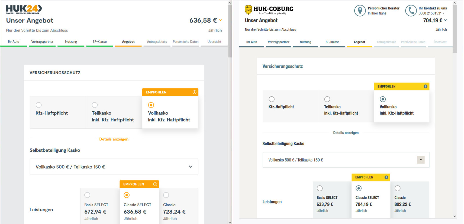The height and width of the screenshot is (224, 464).
Task: Expand the 704,19 € price chevron
Action: coord(445,20)
